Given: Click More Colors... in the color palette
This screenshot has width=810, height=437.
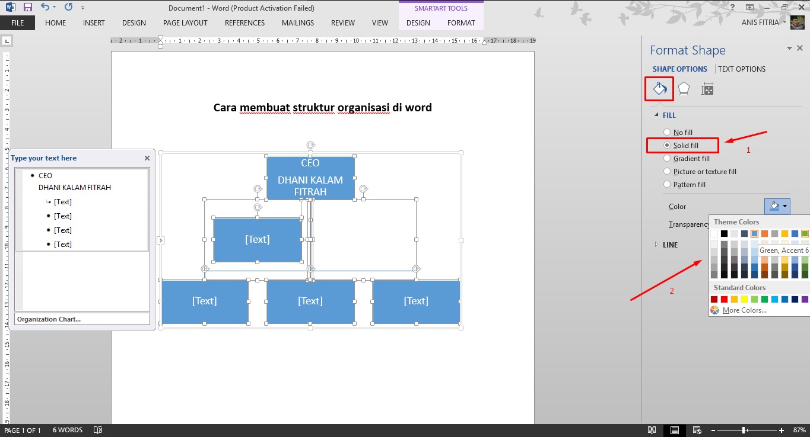Looking at the screenshot, I should pyautogui.click(x=744, y=310).
